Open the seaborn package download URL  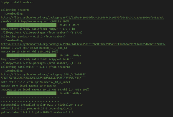pyautogui.click(x=82, y=17)
